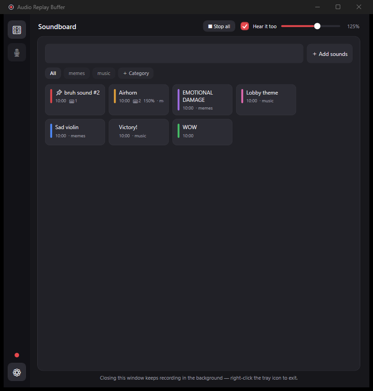Play the Lobby theme sound card
373x391 pixels.
266,100
